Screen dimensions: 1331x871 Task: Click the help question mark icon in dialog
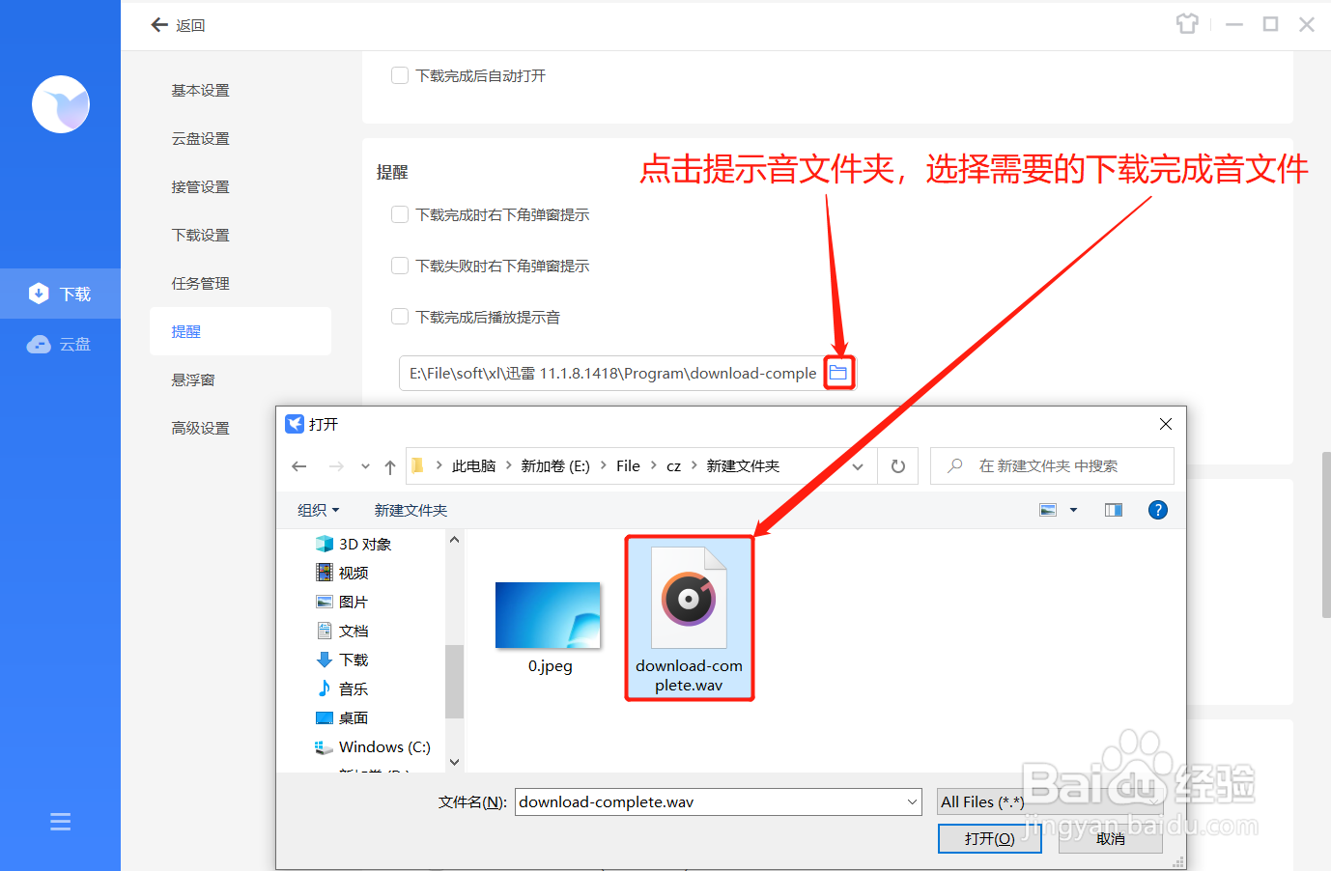[x=1157, y=509]
